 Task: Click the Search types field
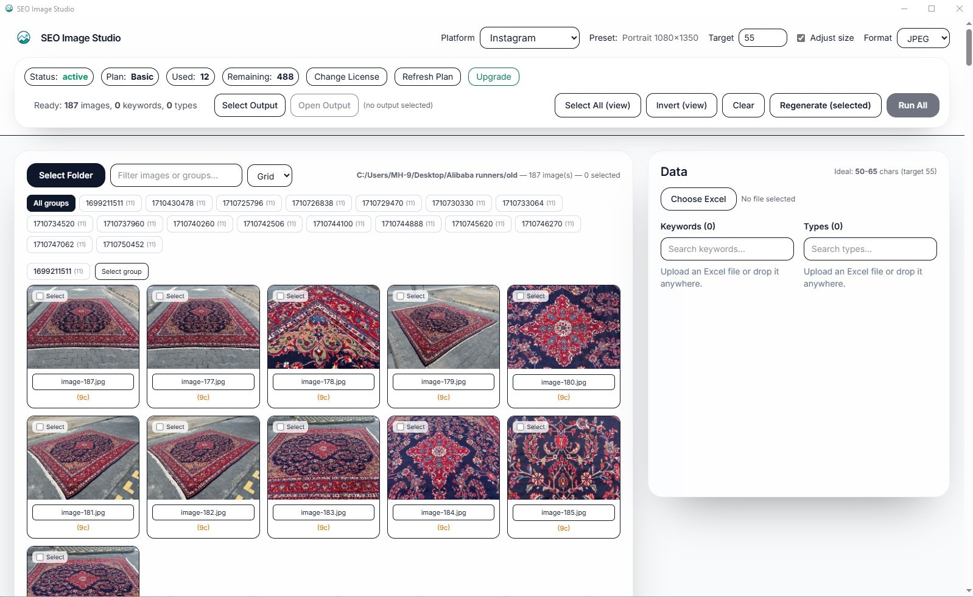point(870,249)
